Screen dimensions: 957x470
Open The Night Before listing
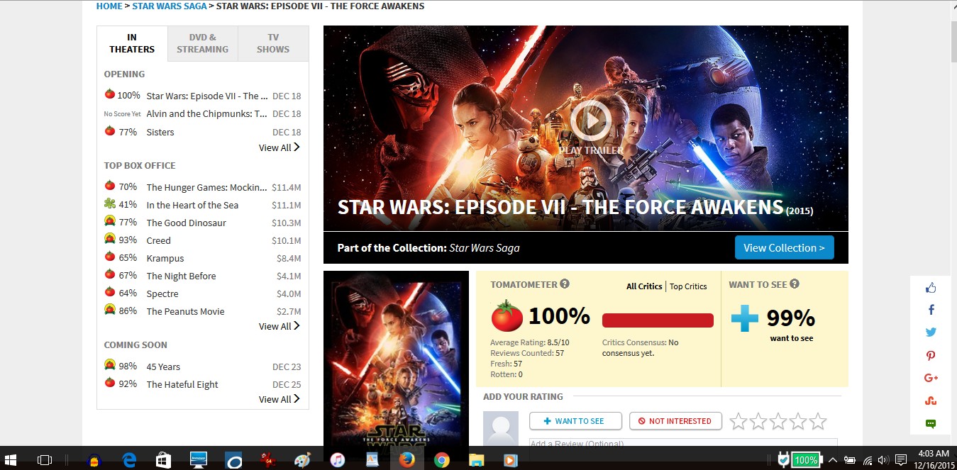(181, 276)
